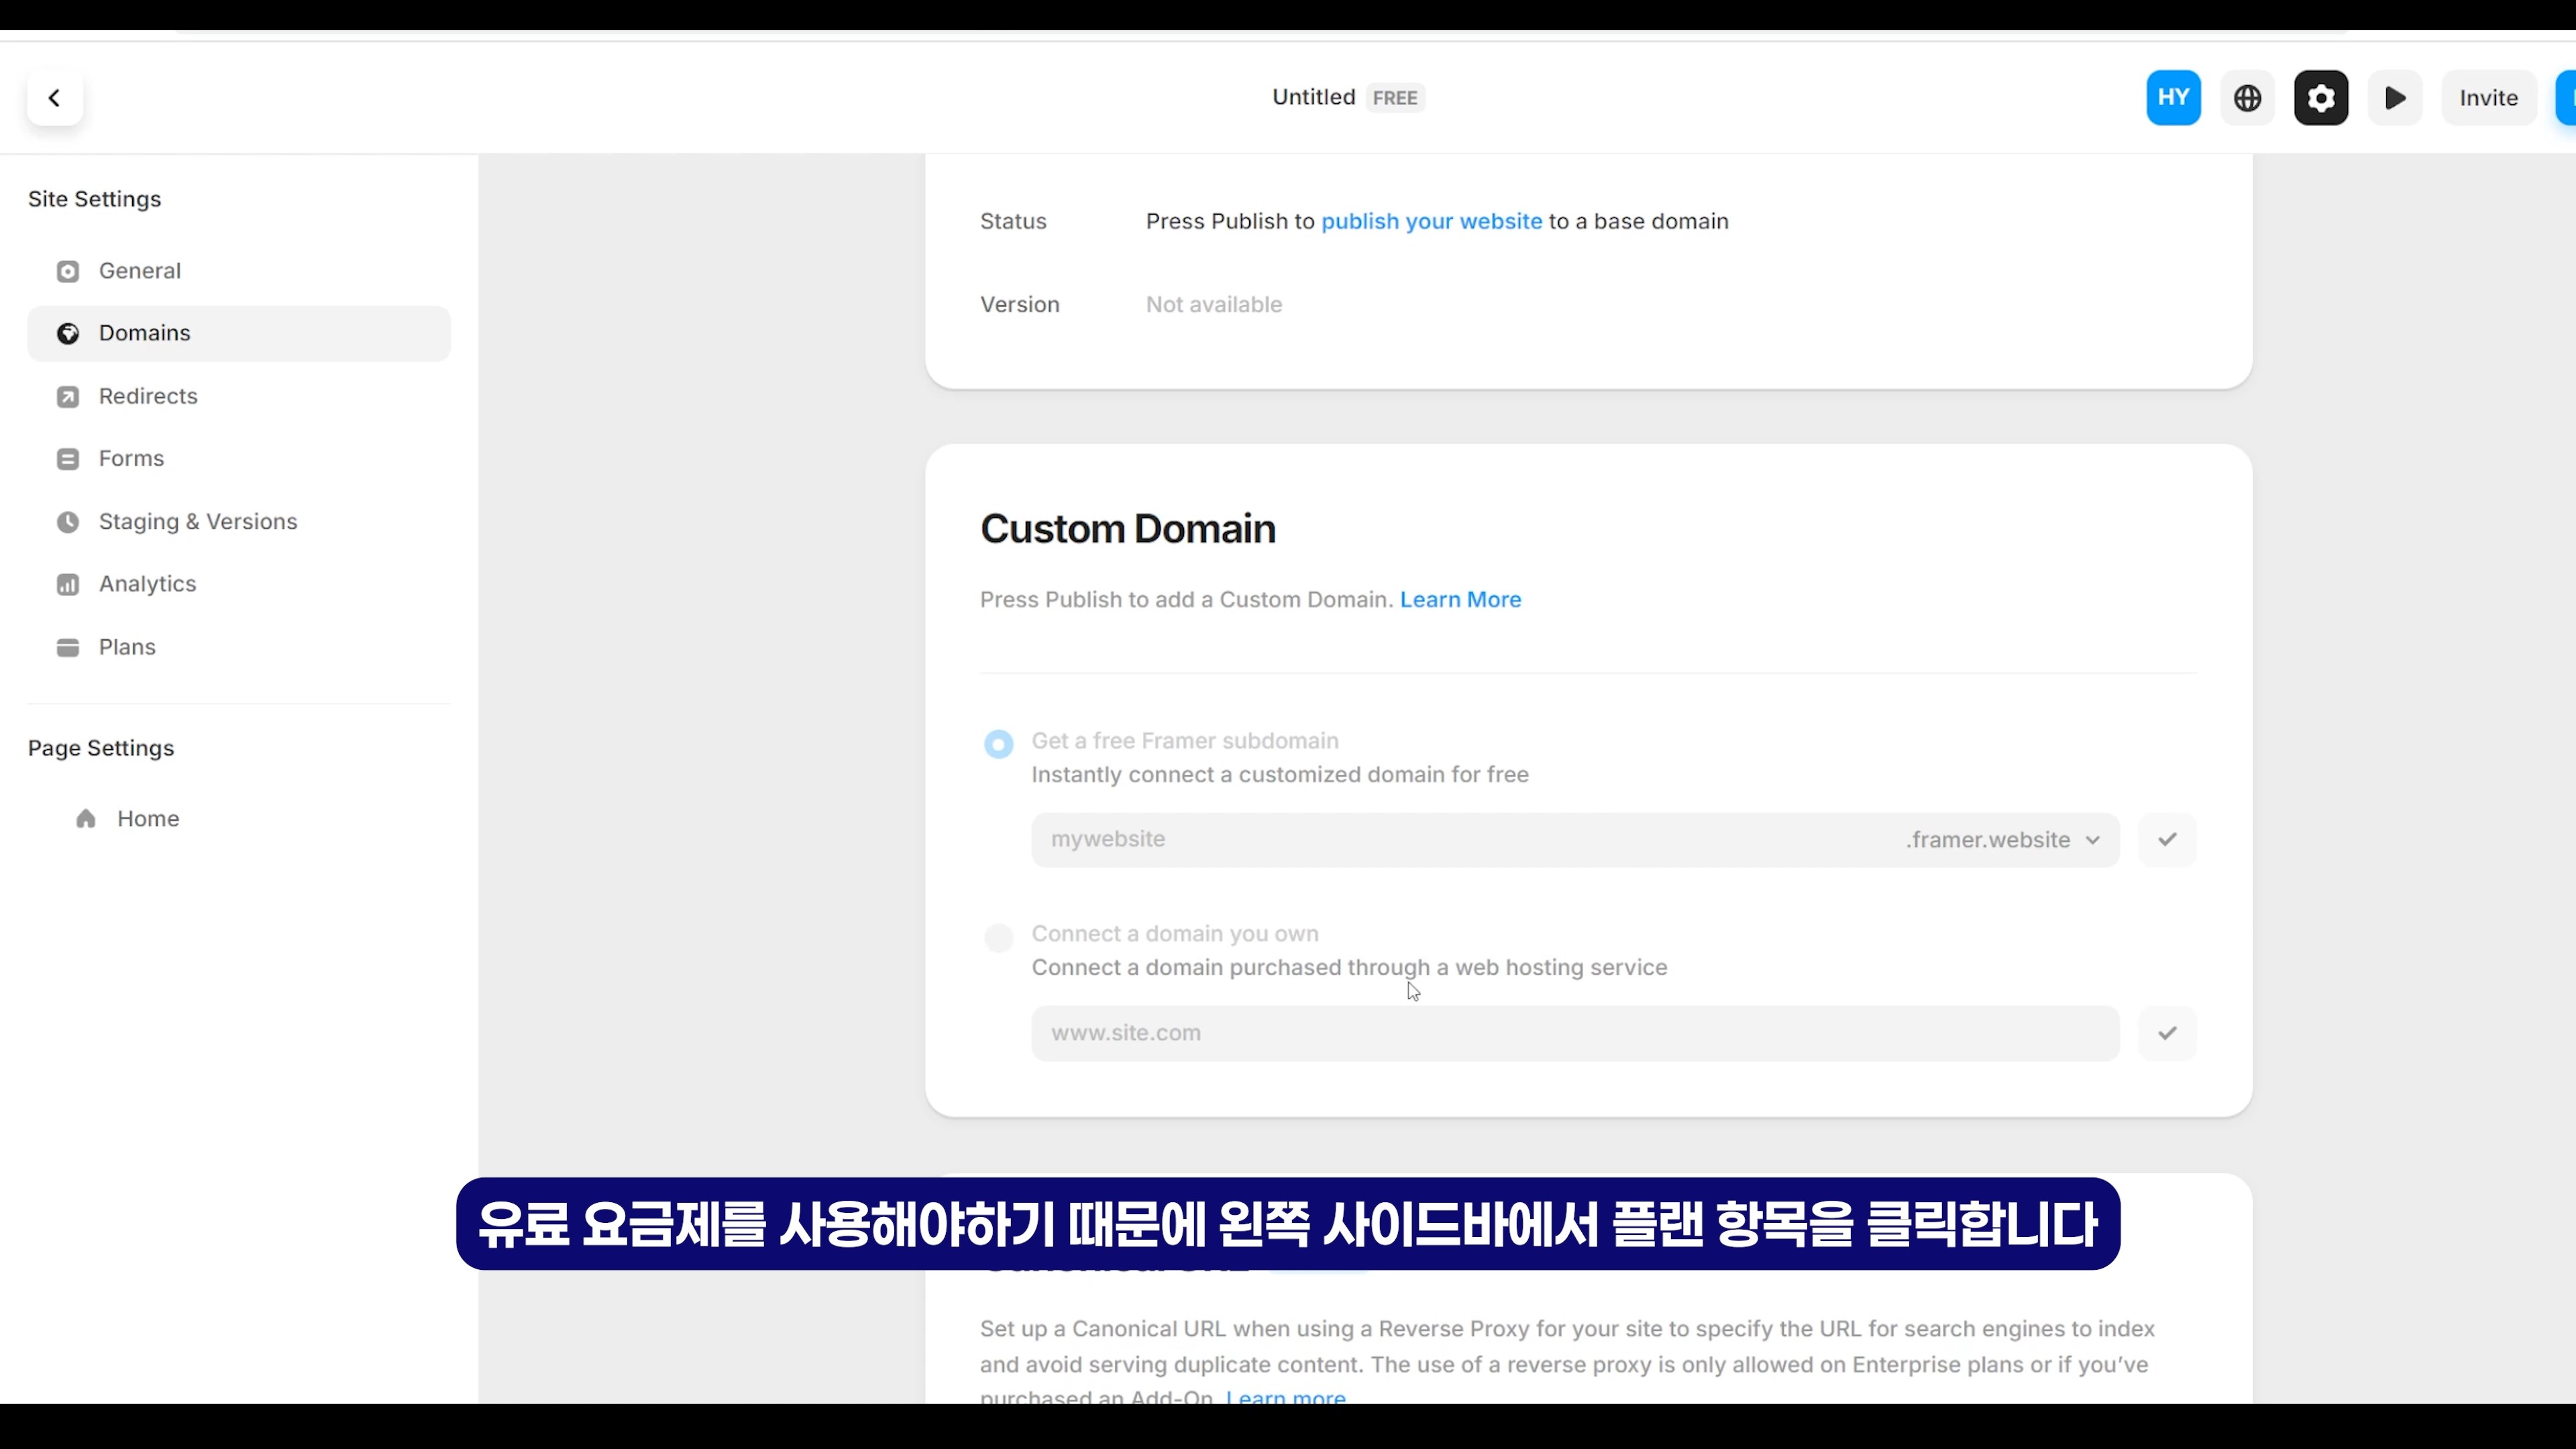Open the Home page settings

[x=147, y=819]
